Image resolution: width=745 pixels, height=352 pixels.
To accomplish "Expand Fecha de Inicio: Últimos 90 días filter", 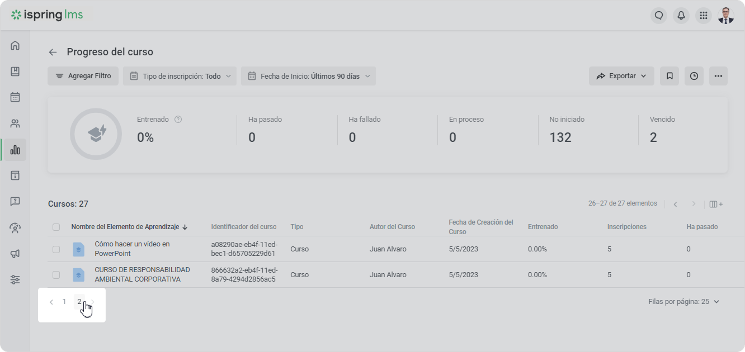I will (308, 76).
